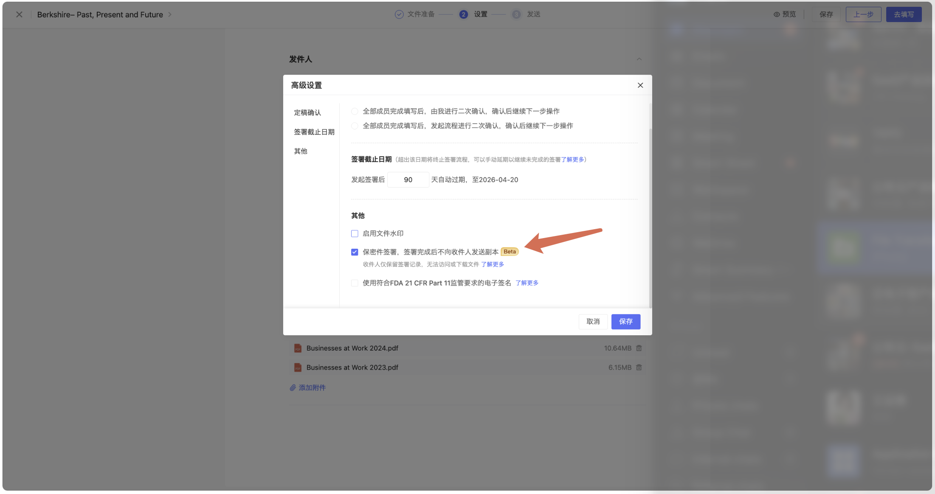
Task: Click the PDF icon of Businesses at Work 2023.pdf
Action: 298,368
